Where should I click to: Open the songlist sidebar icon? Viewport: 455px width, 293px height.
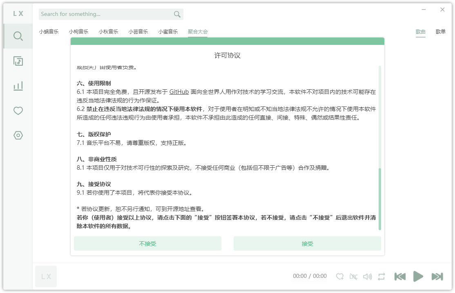[18, 61]
